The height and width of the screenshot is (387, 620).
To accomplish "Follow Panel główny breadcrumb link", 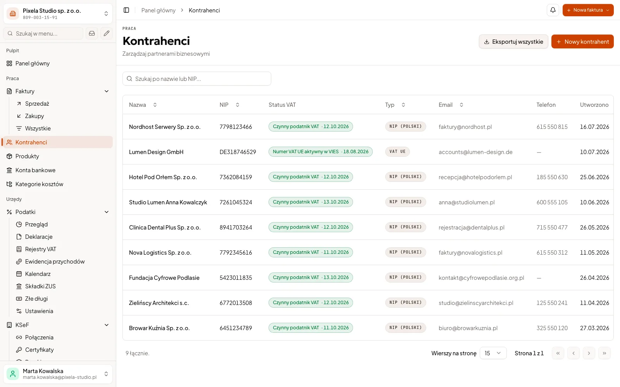I will [158, 10].
